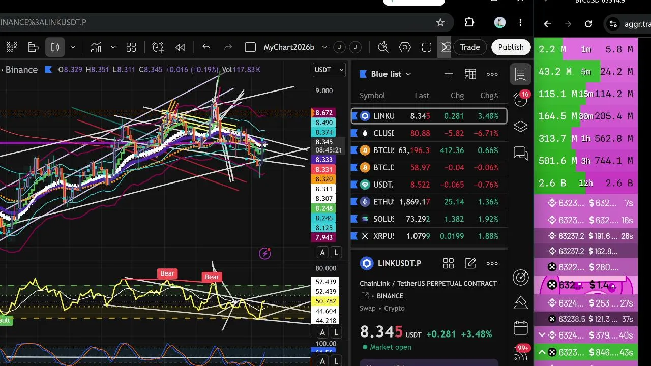Open chart settings hexagon icon
The image size is (651, 366).
[405, 47]
